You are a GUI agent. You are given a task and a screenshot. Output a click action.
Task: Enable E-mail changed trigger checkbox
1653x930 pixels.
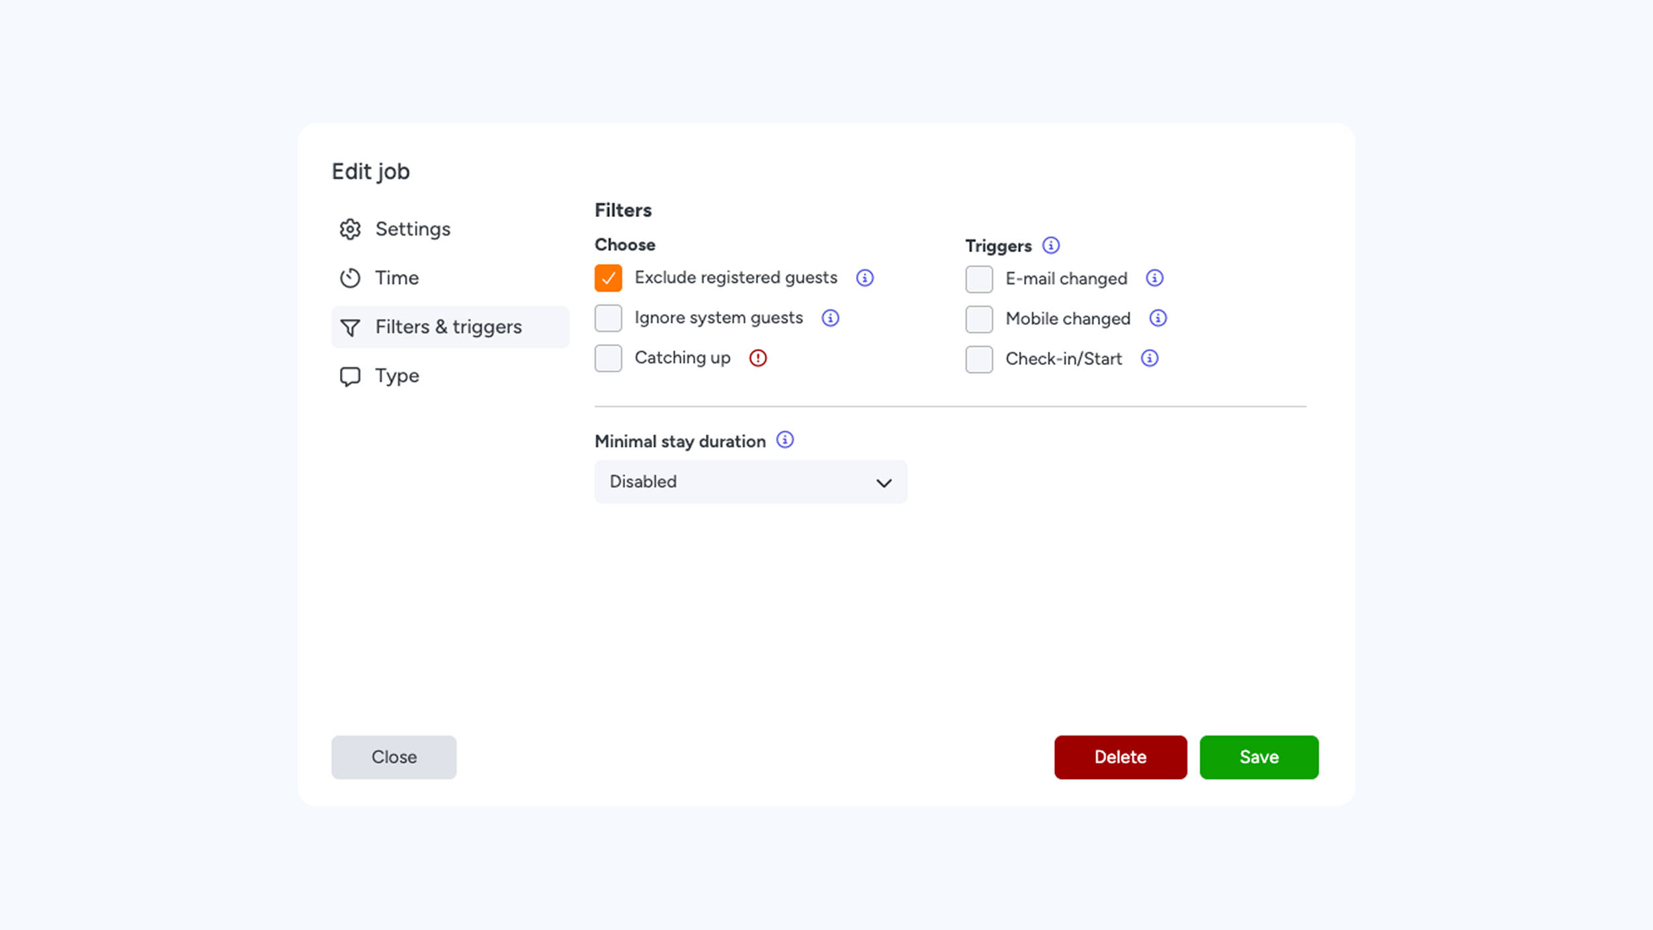979,279
